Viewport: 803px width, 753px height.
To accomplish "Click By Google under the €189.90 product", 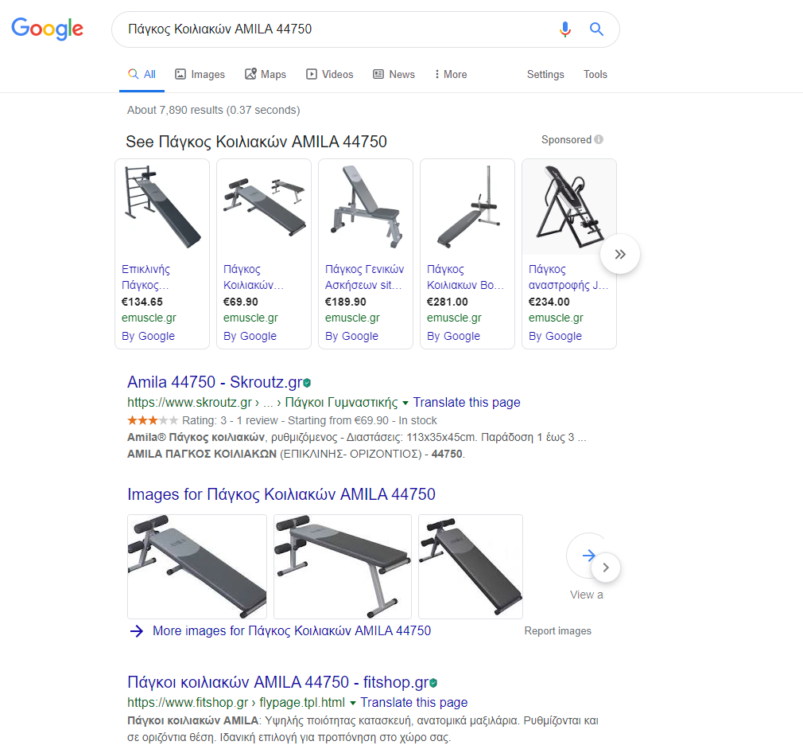I will point(352,336).
